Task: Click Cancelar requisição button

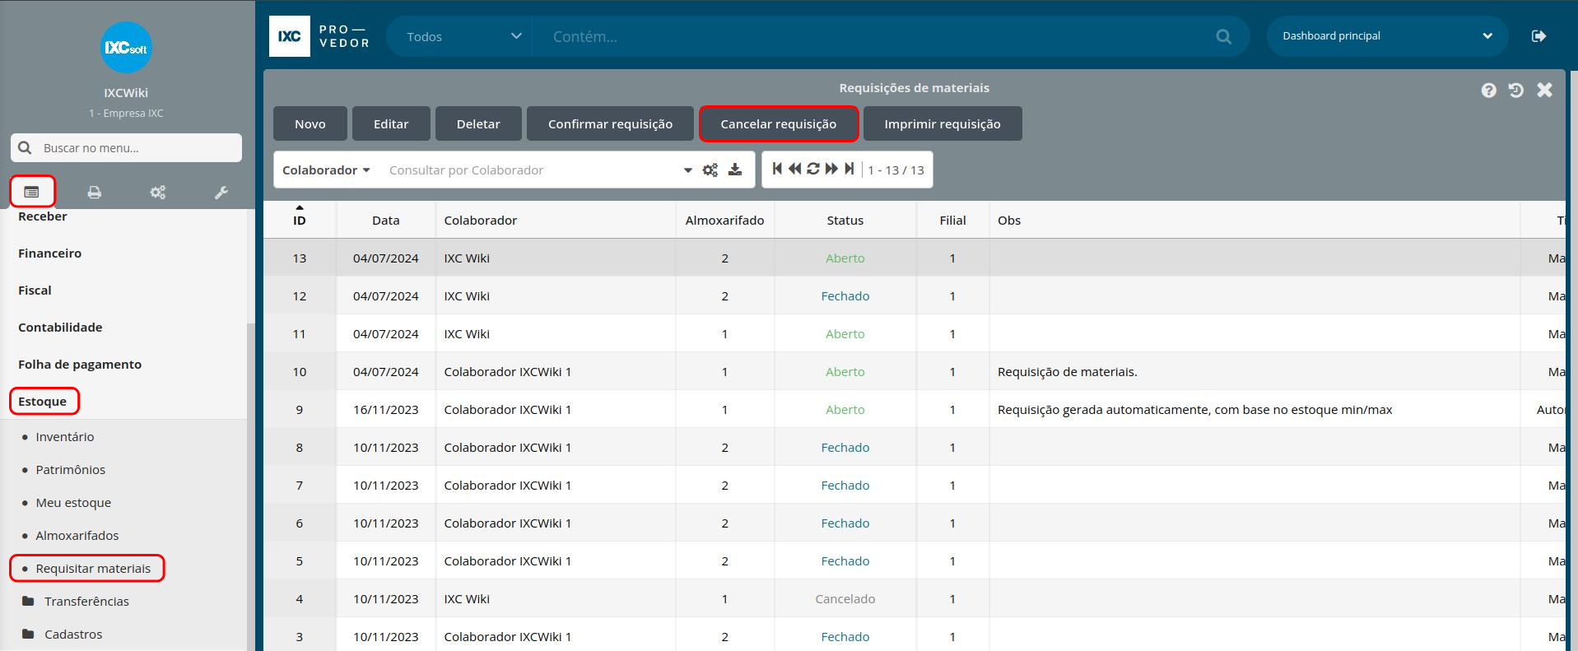Action: pyautogui.click(x=779, y=123)
